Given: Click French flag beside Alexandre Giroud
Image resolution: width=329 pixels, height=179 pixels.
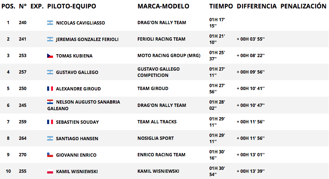Looking at the screenshot, I should point(50,89).
